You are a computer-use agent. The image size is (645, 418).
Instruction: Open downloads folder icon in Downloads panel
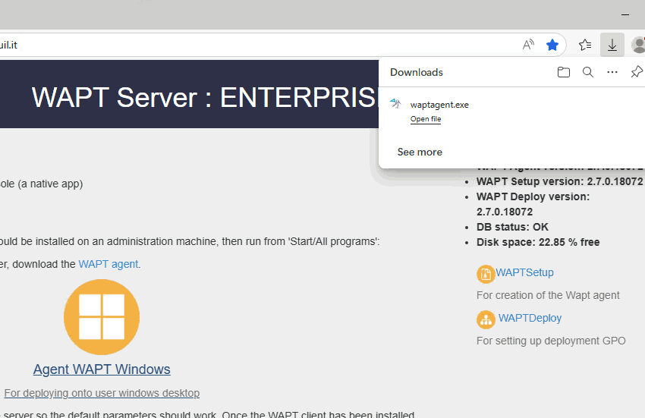564,72
